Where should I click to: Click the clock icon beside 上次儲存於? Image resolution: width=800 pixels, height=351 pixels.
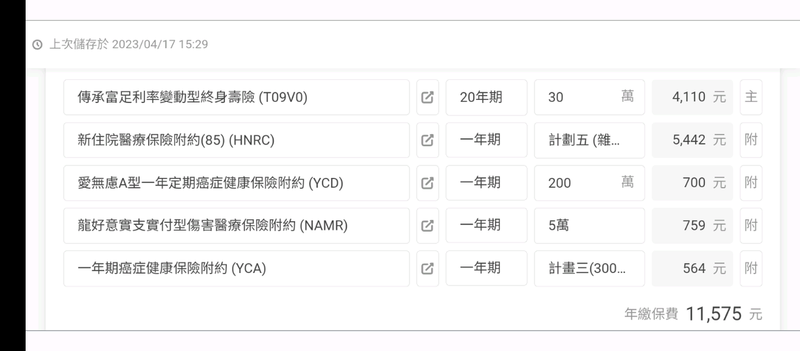[37, 44]
